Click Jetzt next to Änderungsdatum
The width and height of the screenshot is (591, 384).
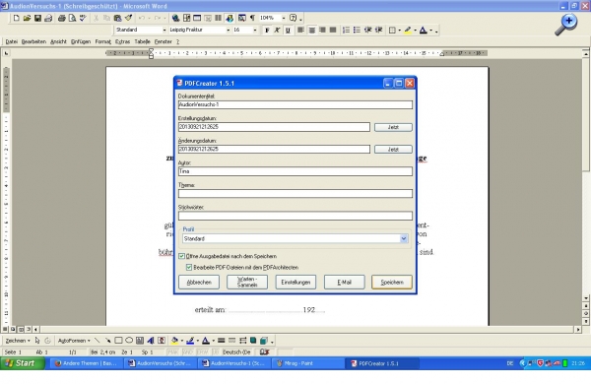tap(393, 150)
